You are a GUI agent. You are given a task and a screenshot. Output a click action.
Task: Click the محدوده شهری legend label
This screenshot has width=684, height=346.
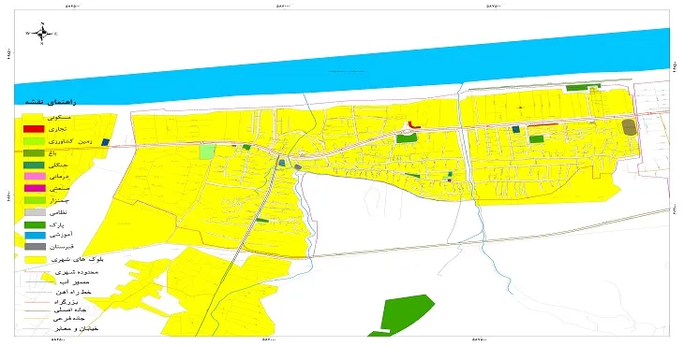click(x=76, y=272)
